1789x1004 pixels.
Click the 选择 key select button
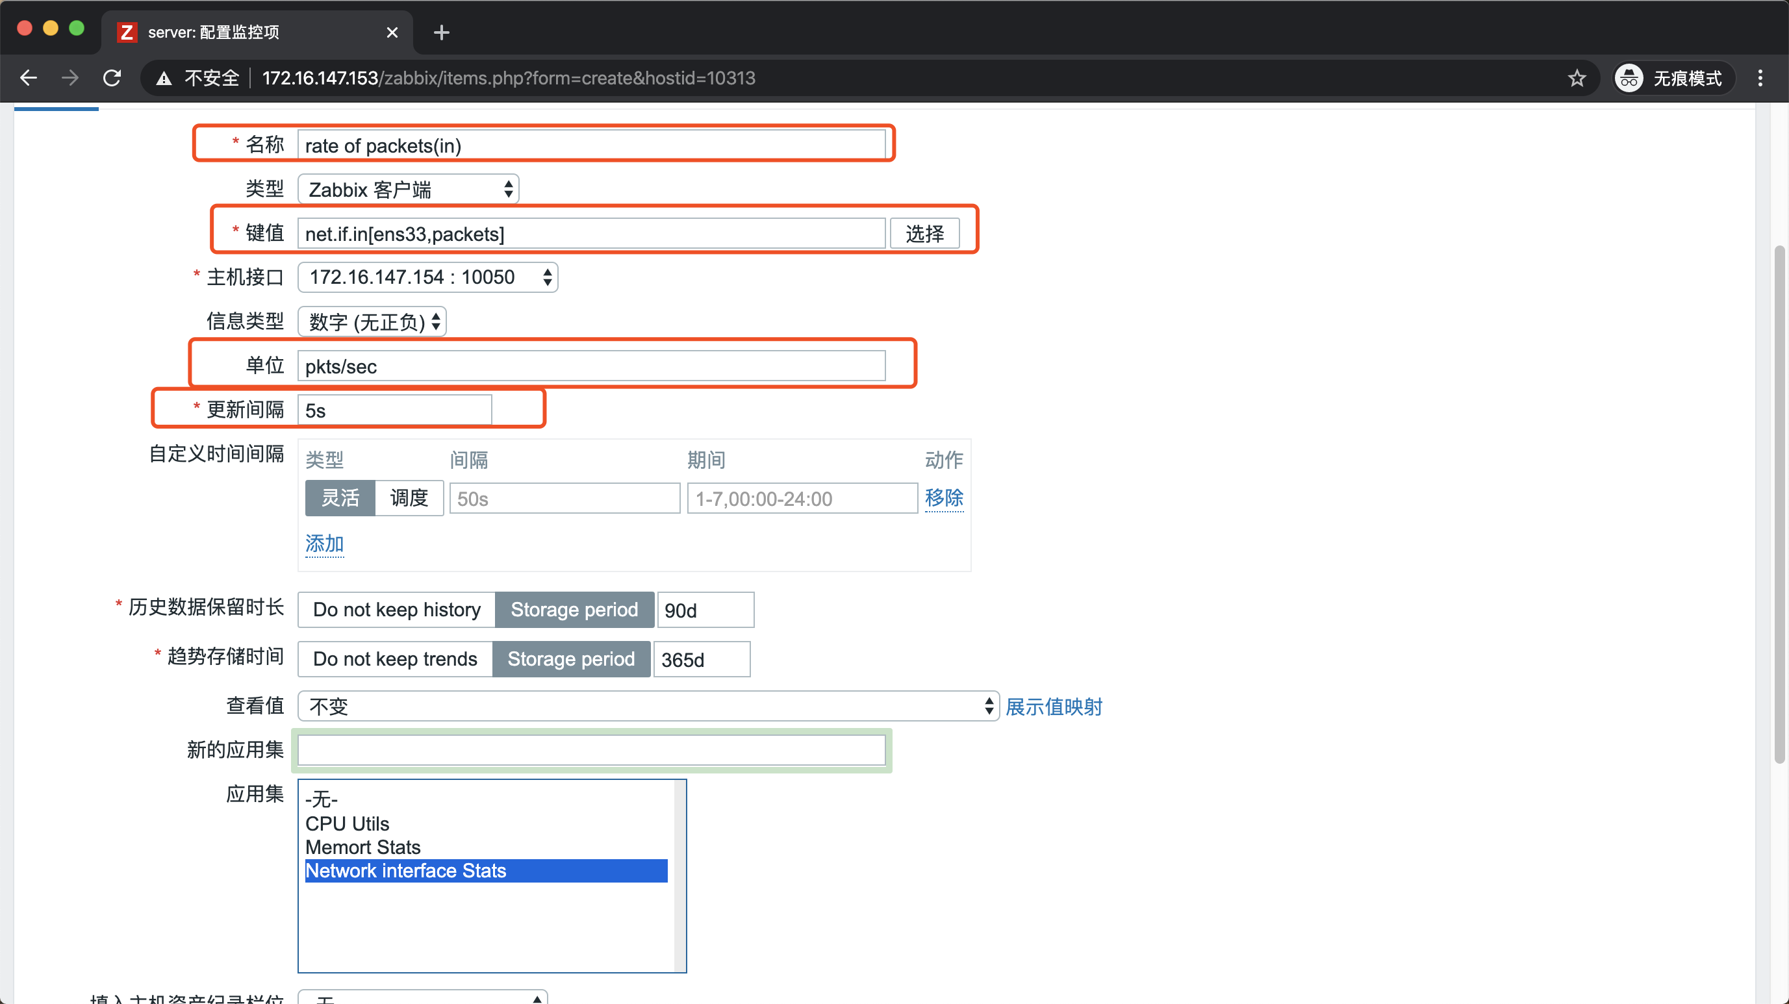click(x=924, y=234)
